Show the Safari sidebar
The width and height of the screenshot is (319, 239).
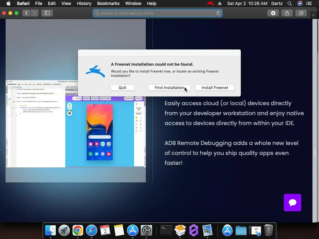pyautogui.click(x=47, y=13)
